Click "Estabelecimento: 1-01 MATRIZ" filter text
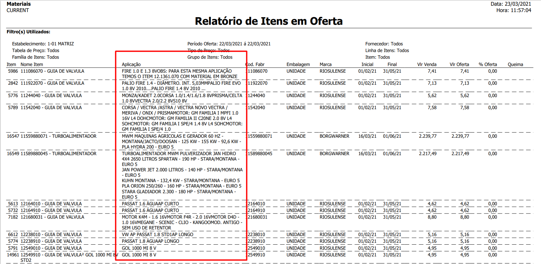 [x=43, y=44]
